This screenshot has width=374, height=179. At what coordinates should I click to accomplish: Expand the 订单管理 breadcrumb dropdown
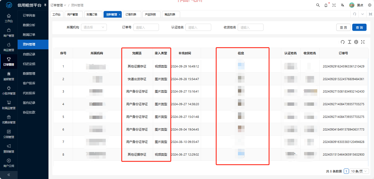(x=58, y=5)
